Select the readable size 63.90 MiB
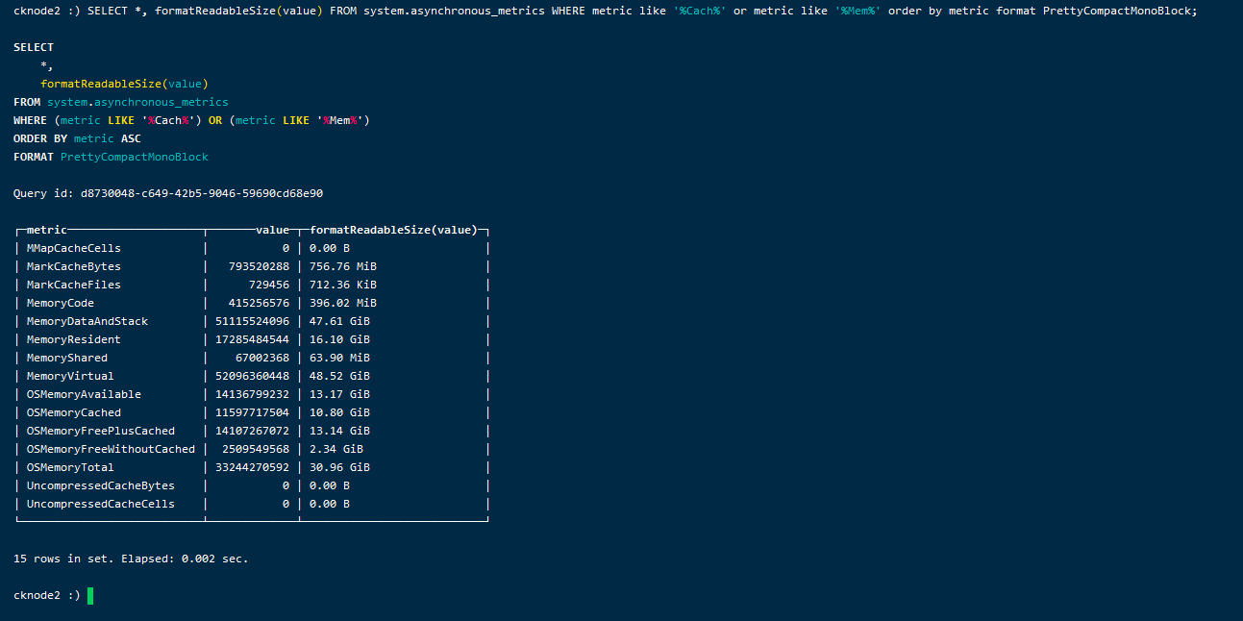The height and width of the screenshot is (621, 1243). [x=339, y=358]
